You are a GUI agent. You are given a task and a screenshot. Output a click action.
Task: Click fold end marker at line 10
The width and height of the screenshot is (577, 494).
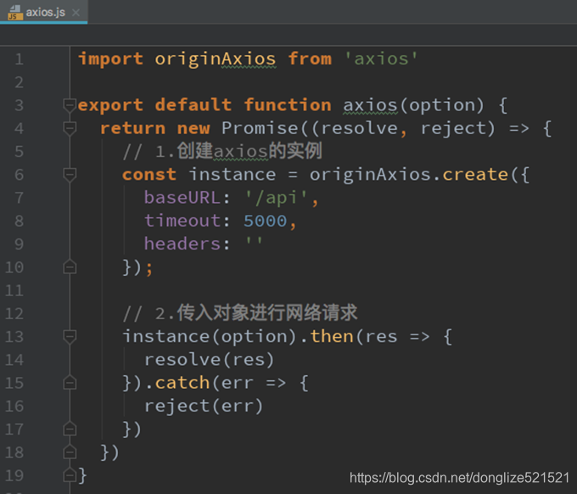pos(70,267)
